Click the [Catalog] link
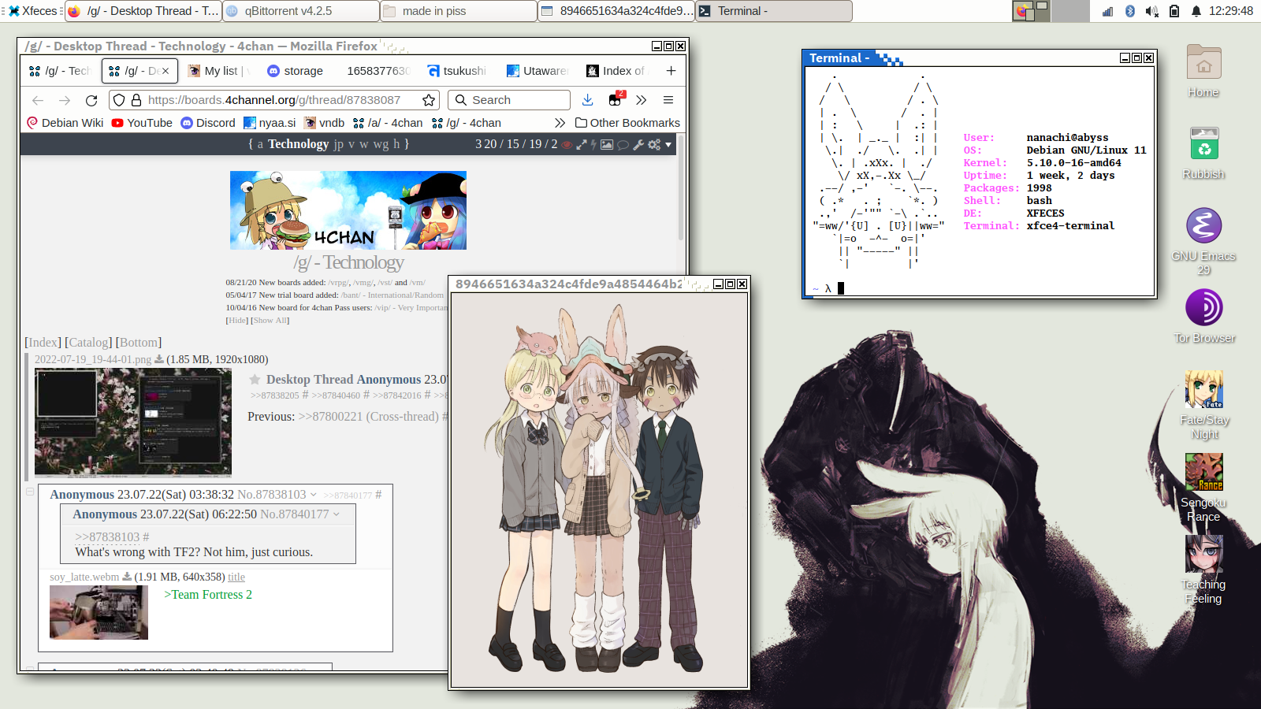 pos(88,342)
